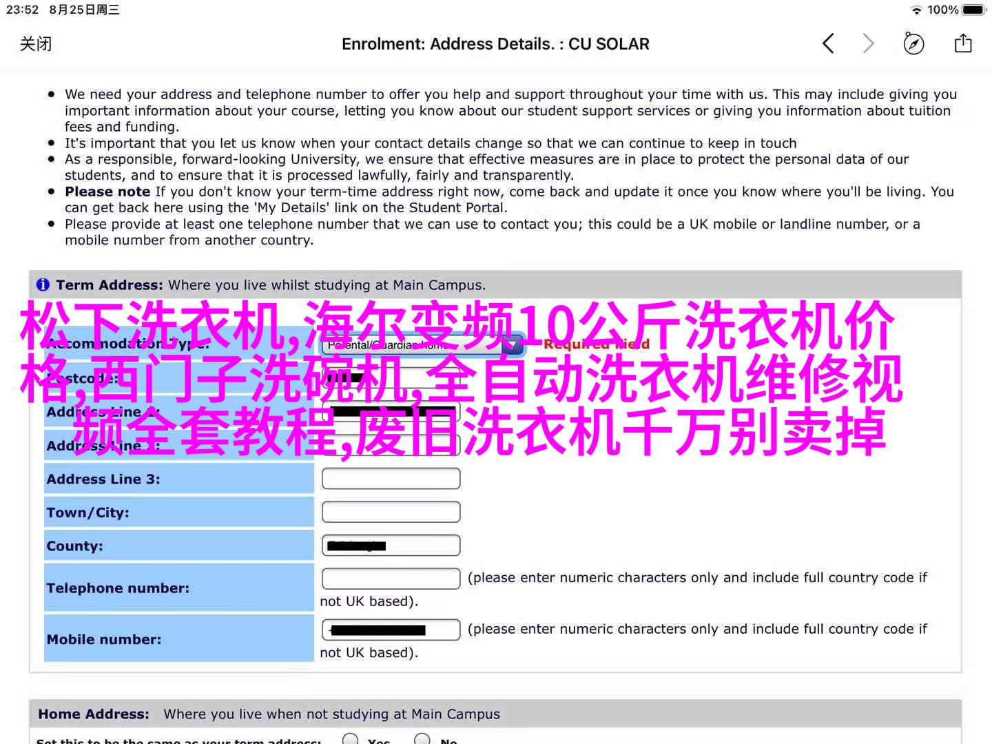The height and width of the screenshot is (744, 992).
Task: Click the Mobile number input field
Action: (x=391, y=630)
